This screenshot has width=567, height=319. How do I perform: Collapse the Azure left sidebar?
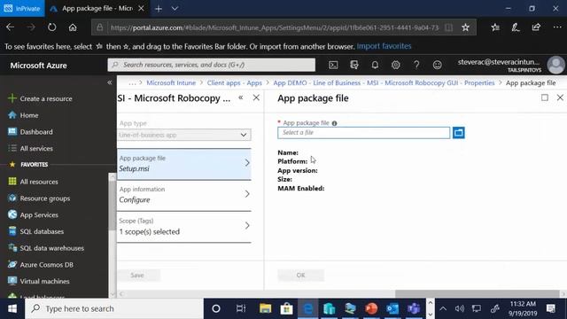pos(110,82)
